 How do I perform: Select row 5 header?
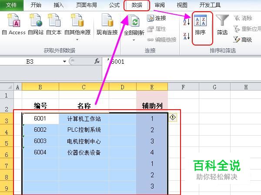[x=7, y=141]
